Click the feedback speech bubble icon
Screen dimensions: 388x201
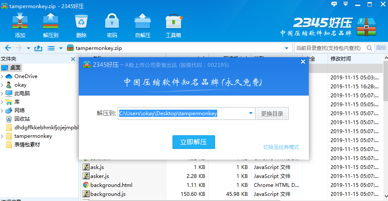(334, 4)
